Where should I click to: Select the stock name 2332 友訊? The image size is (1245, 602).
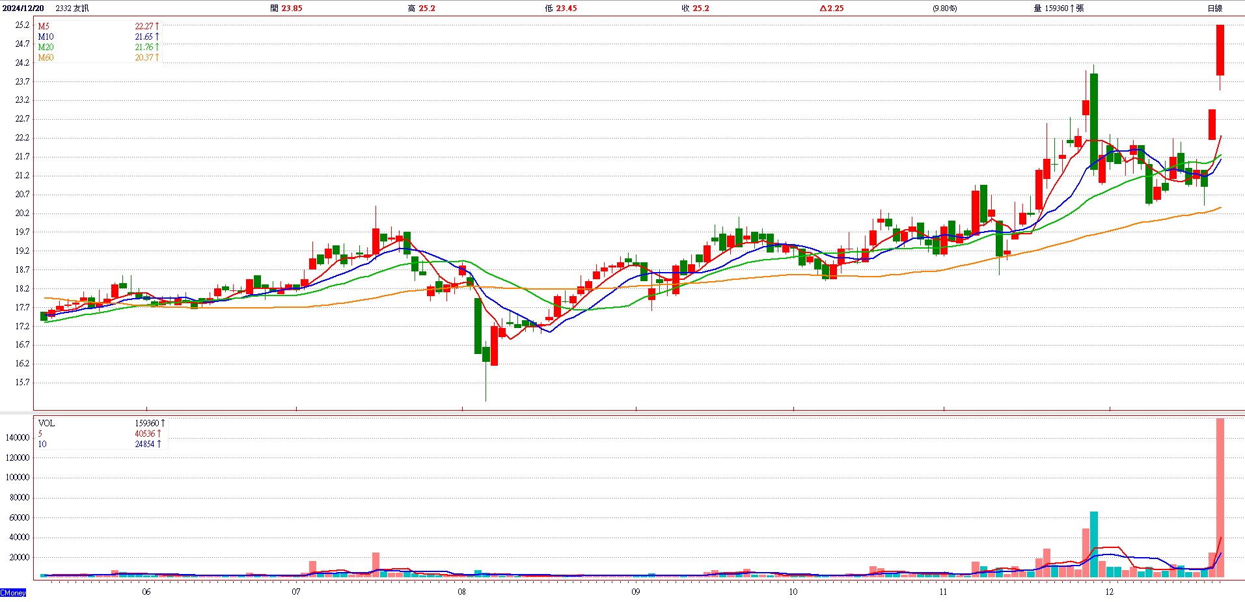pos(72,8)
